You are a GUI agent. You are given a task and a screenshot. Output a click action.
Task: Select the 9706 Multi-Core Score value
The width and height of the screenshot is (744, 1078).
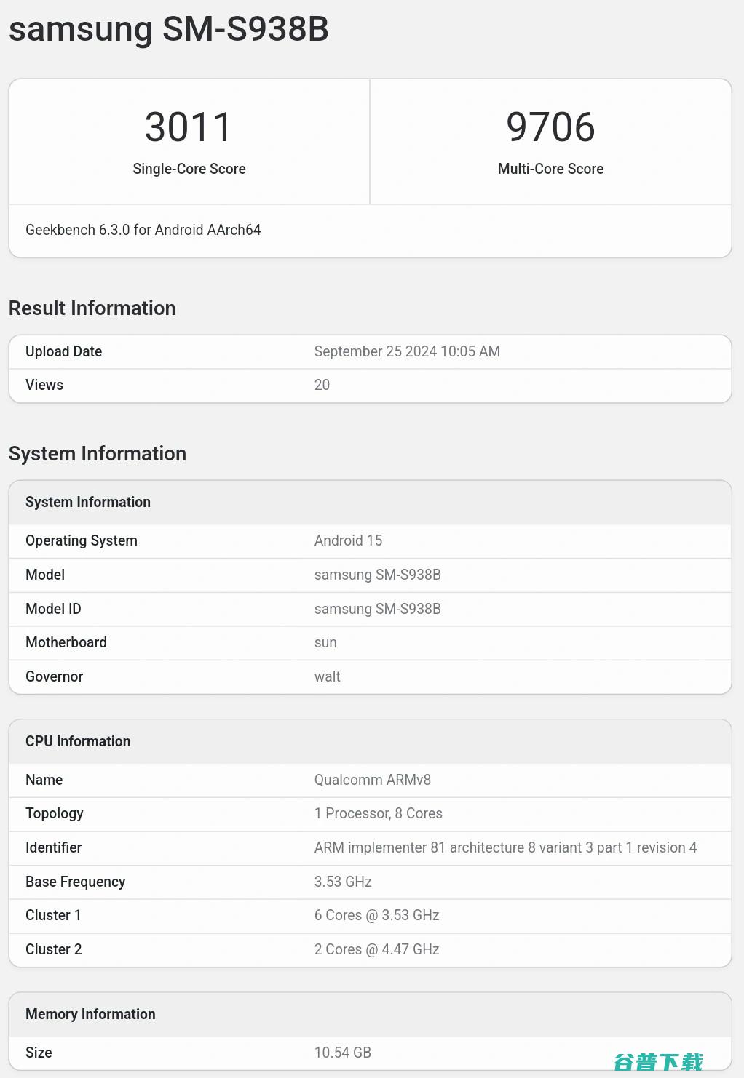(x=550, y=127)
